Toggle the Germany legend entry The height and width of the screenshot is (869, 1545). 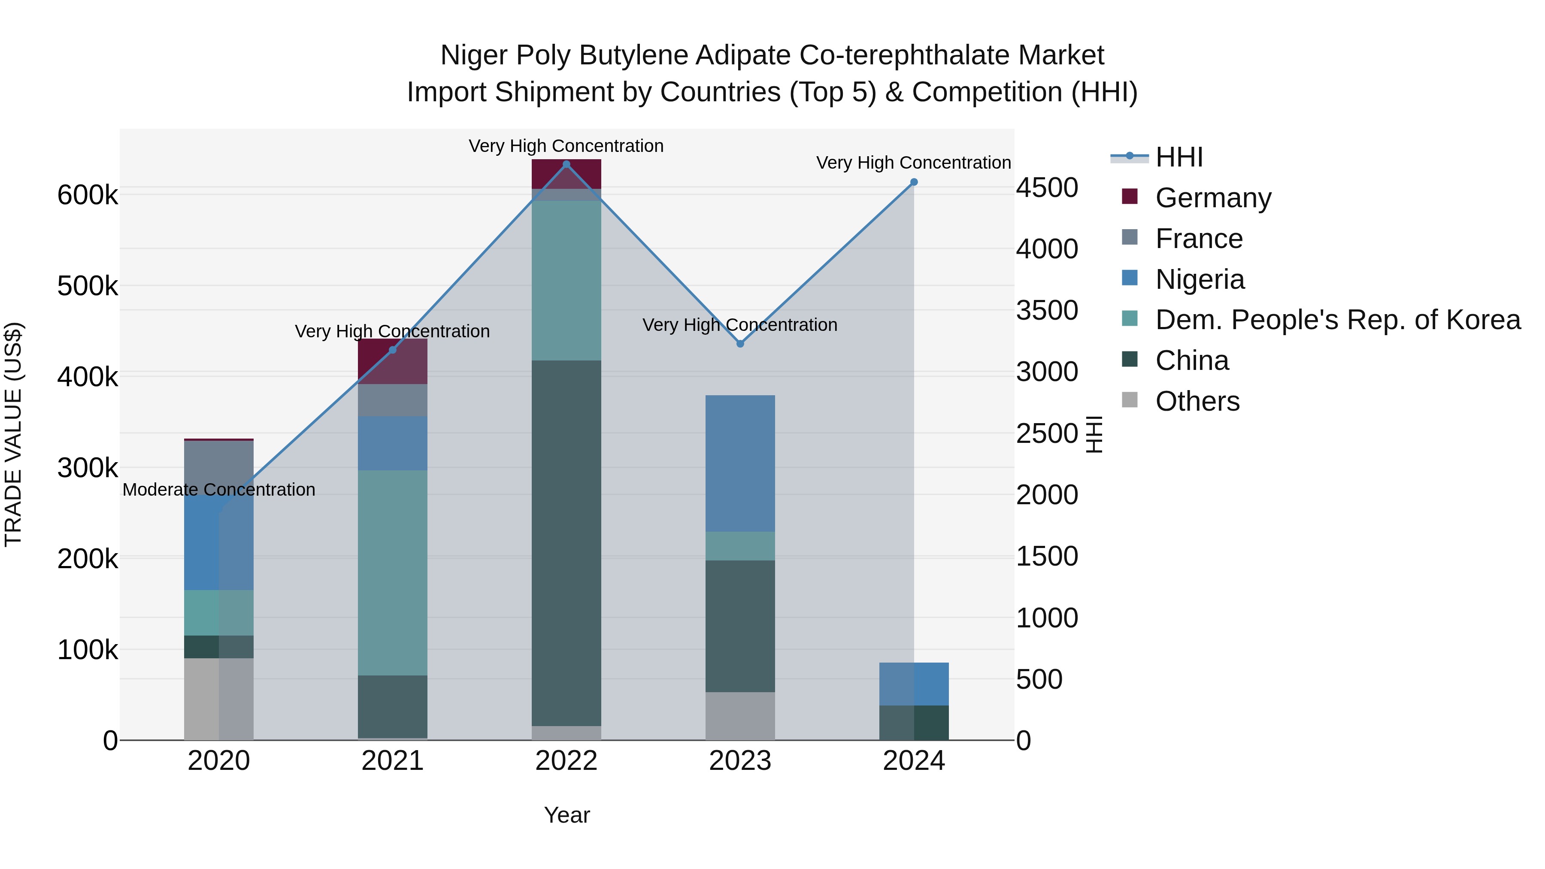1197,198
